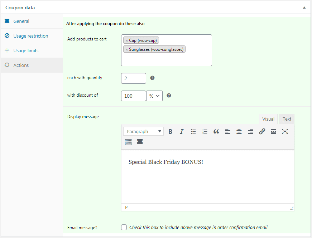The width and height of the screenshot is (312, 238).
Task: Open the General coupon tab
Action: pos(32,21)
